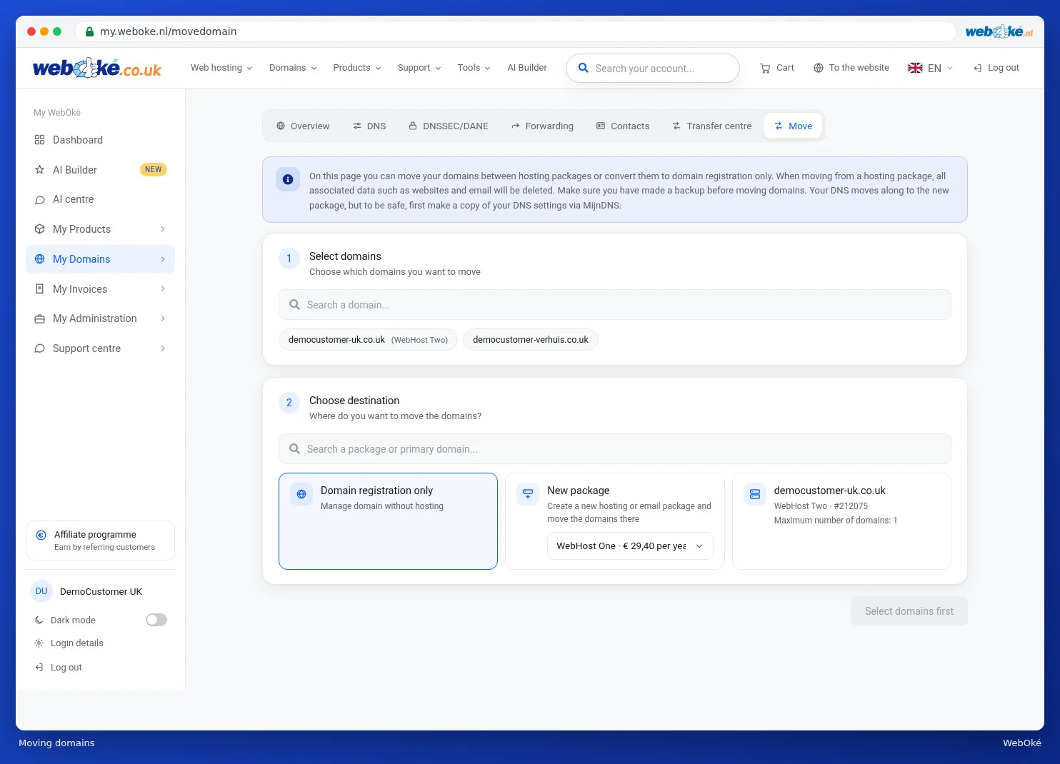This screenshot has width=1060, height=764.
Task: Select the democustomer-verhuis.co.uk domain chip
Action: [x=531, y=340]
